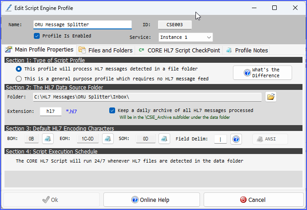This screenshot has width=307, height=210.
Task: Click the SOM character picker icon
Action: point(164,139)
